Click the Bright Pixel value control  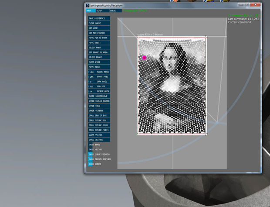(99, 77)
